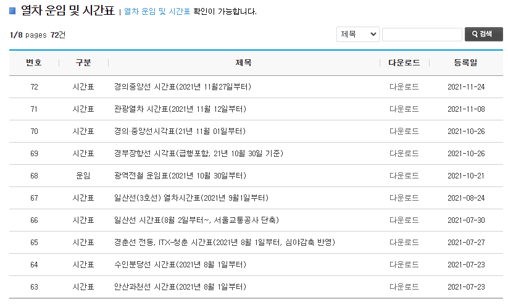The width and height of the screenshot is (508, 305).
Task: Open 수인분당선 시간표(2021년 8월 1일부터) post
Action: click(180, 264)
